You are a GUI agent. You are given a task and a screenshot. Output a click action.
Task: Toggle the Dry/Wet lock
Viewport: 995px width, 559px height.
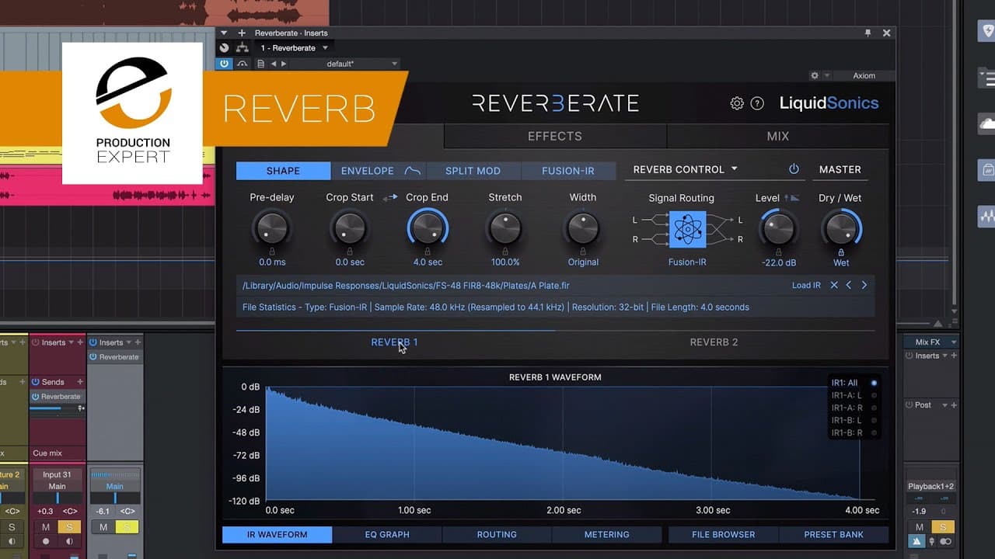pyautogui.click(x=841, y=252)
